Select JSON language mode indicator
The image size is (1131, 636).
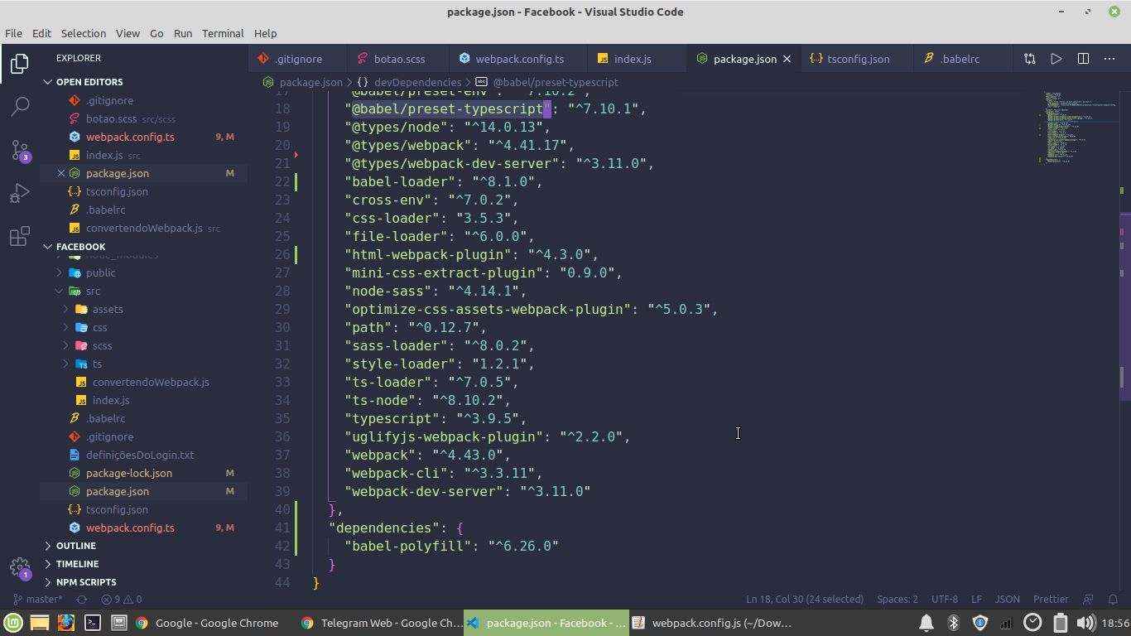pos(1007,599)
